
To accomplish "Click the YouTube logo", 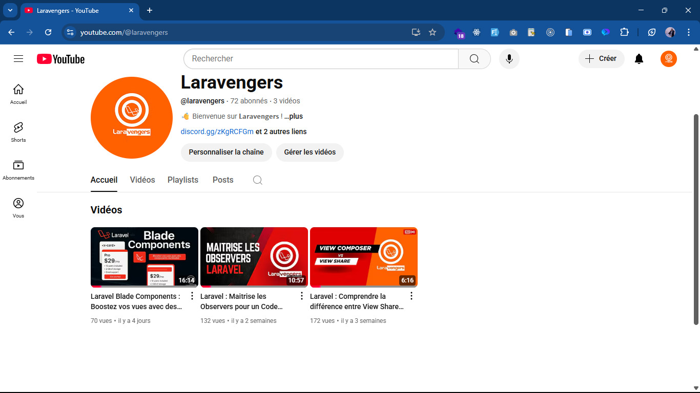I will click(x=60, y=59).
